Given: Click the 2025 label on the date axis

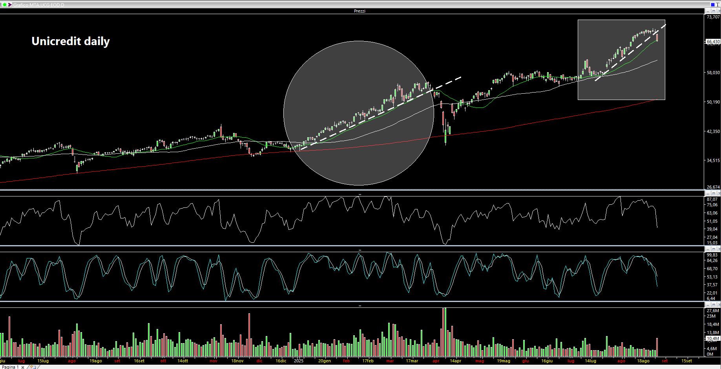Looking at the screenshot, I should click(299, 361).
